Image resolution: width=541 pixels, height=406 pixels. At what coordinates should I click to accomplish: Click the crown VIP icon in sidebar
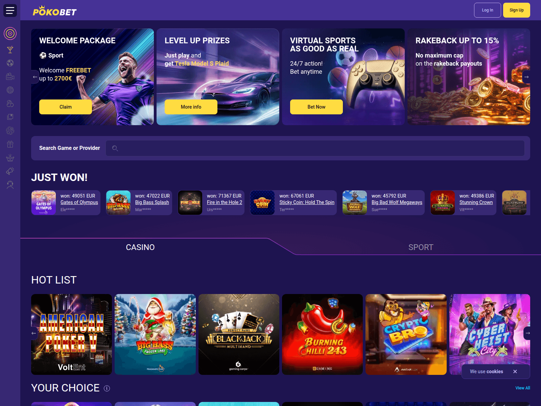10,158
